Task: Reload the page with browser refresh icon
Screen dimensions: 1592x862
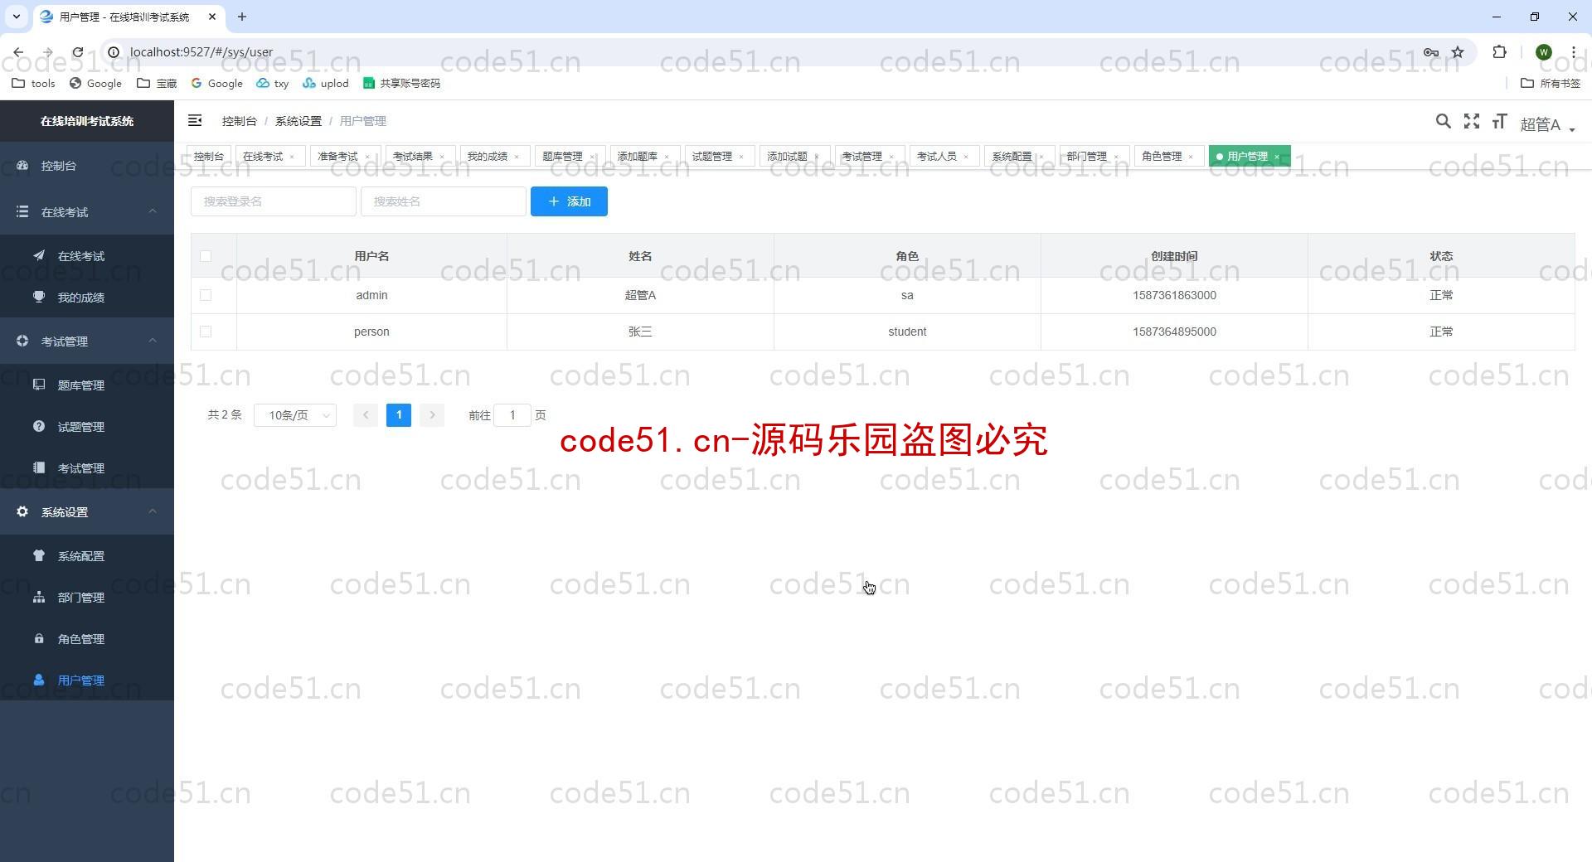Action: point(77,52)
